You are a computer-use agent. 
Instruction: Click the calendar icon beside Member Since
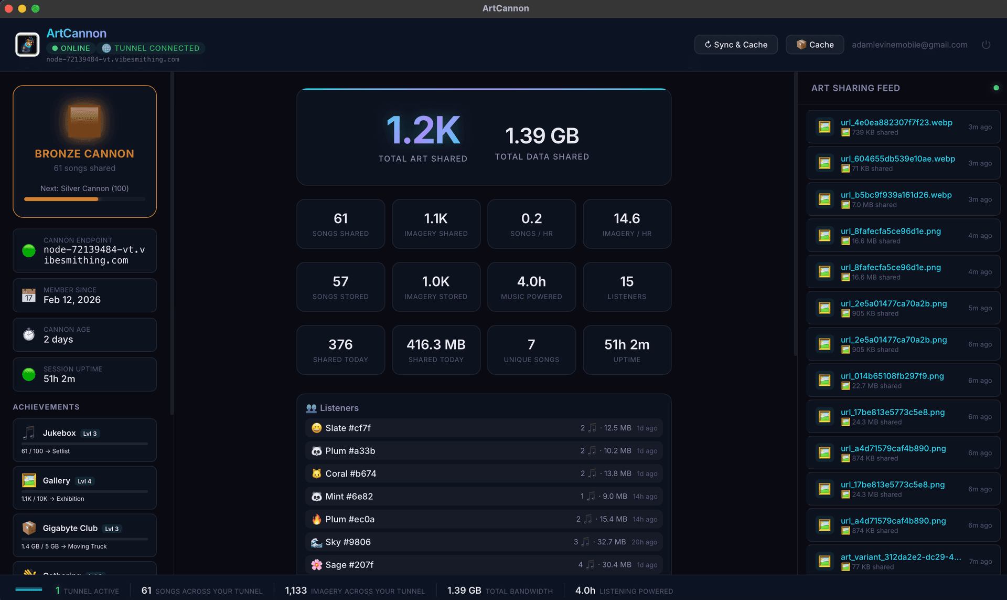29,295
